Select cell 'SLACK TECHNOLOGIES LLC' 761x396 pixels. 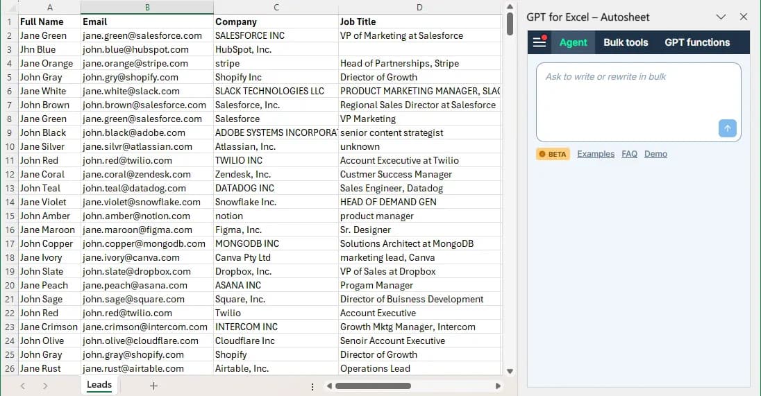pos(276,91)
